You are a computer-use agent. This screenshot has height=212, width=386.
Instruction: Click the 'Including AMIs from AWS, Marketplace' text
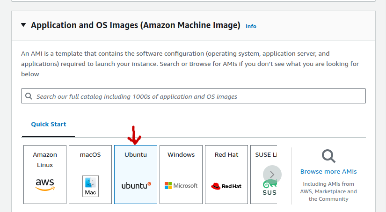[x=328, y=191]
